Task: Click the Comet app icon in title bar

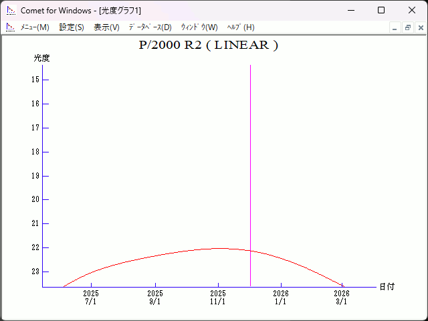Action: coord(10,10)
